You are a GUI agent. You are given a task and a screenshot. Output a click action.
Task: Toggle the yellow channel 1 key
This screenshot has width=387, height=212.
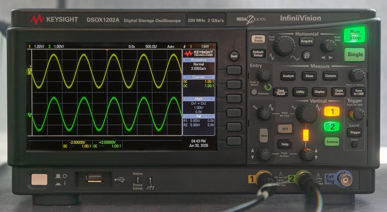332,112
